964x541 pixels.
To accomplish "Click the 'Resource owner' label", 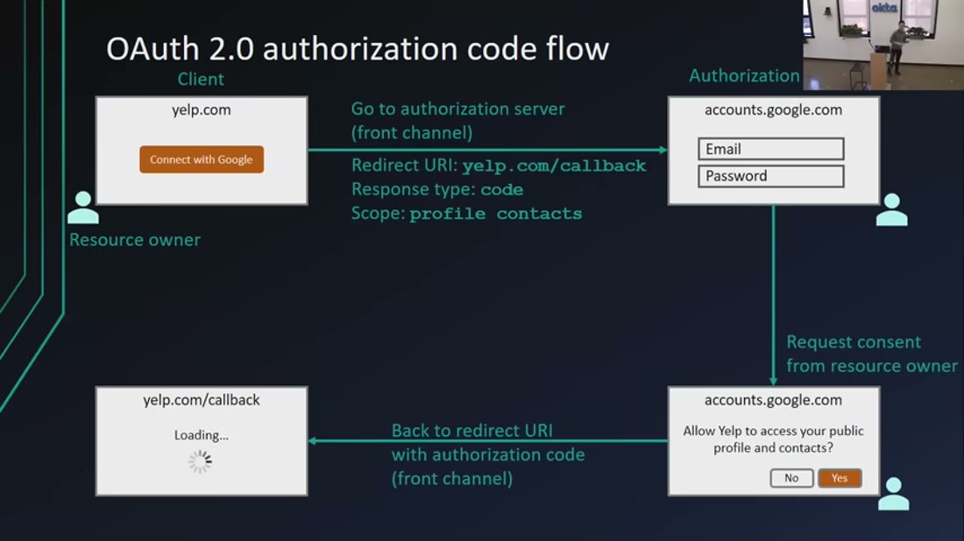I will pos(135,240).
